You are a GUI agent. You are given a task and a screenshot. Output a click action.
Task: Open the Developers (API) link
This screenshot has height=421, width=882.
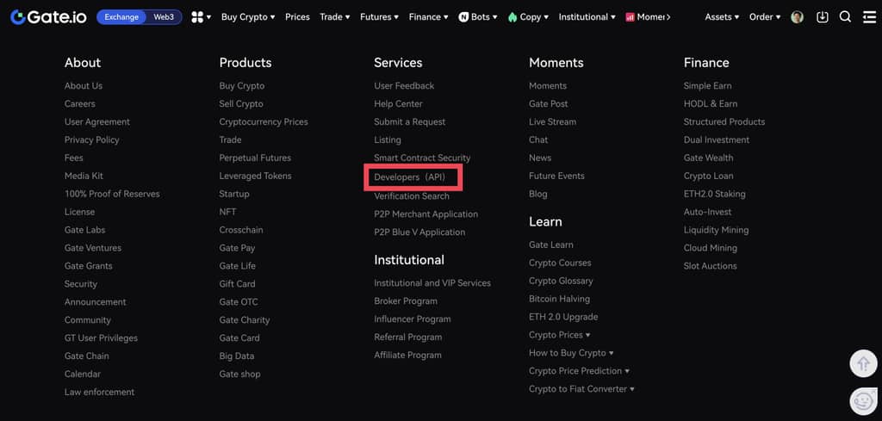coord(410,176)
